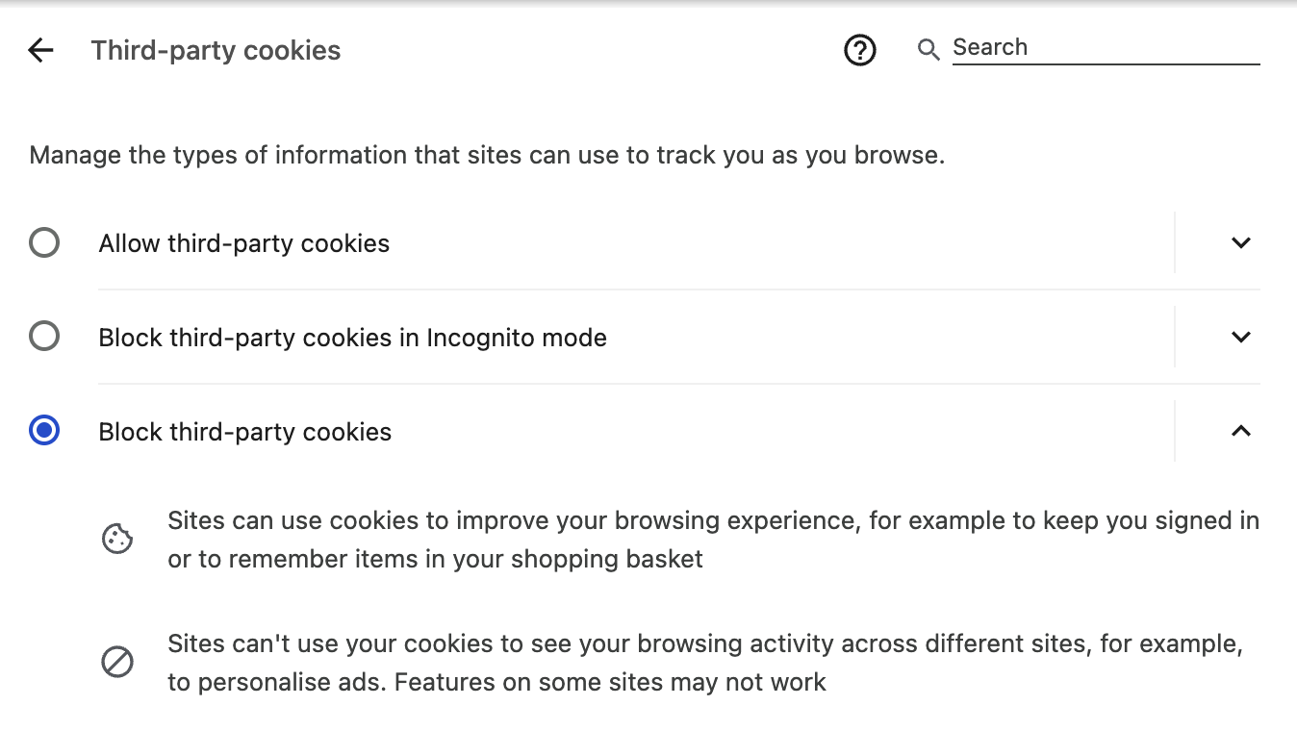
Task: Click the blocked circle icon beside the ads text
Action: 117,663
